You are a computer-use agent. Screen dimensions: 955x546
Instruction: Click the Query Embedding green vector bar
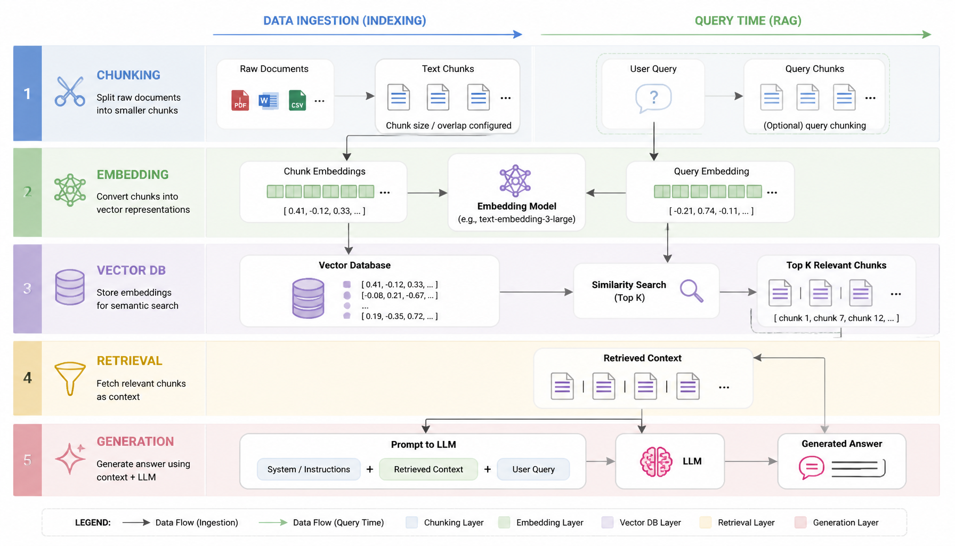tap(708, 191)
